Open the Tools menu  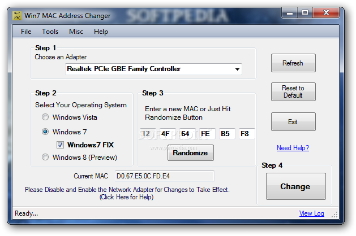50,32
